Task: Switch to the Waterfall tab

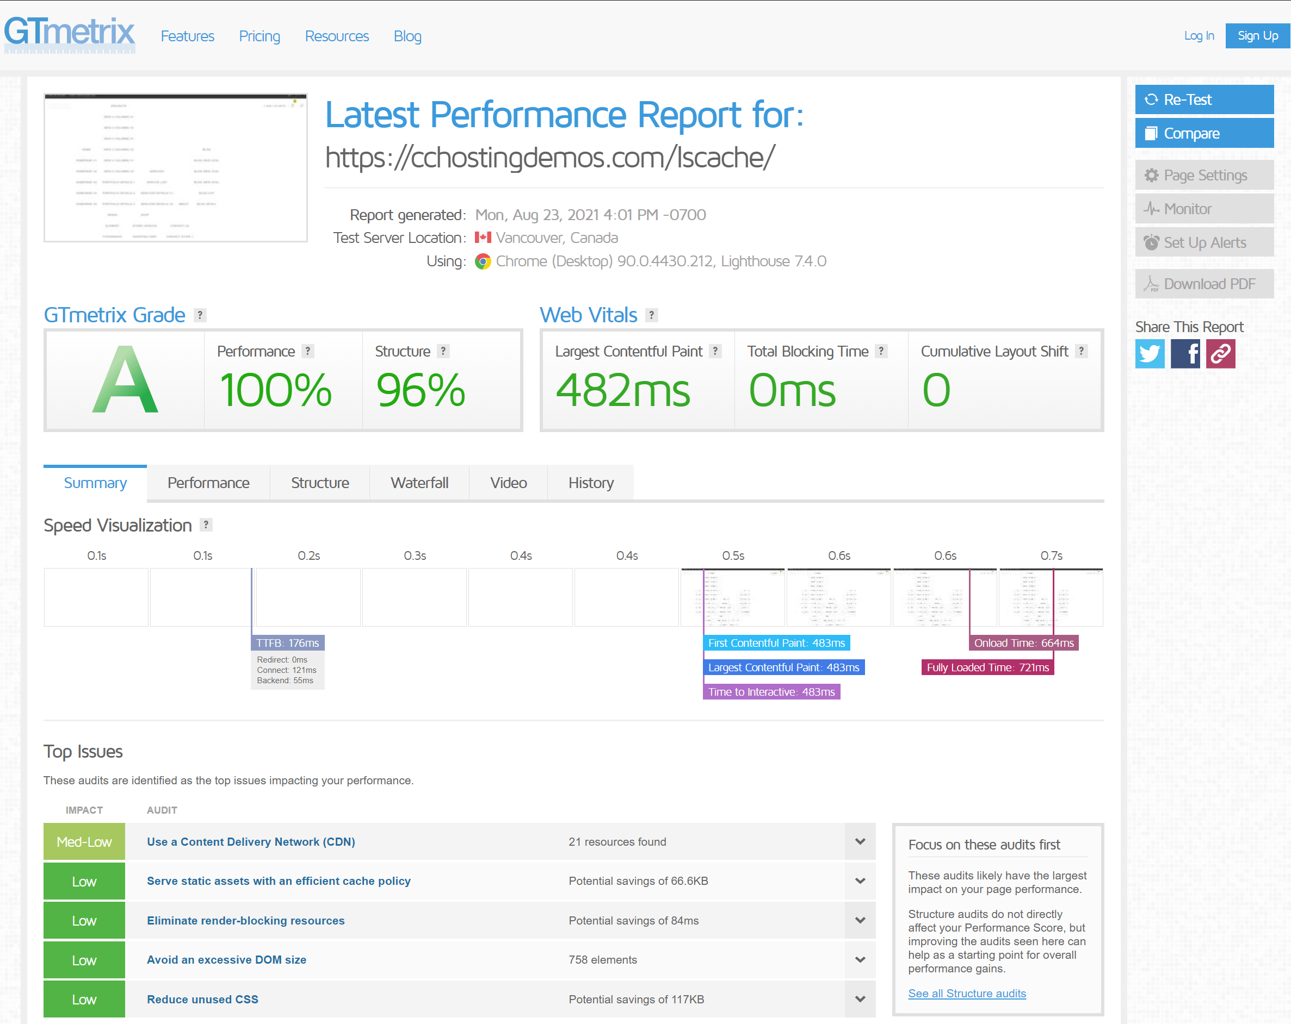Action: (419, 483)
